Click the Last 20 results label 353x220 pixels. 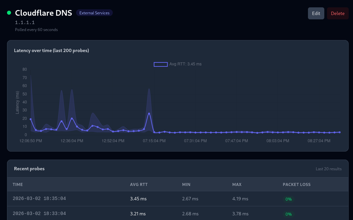click(x=329, y=169)
